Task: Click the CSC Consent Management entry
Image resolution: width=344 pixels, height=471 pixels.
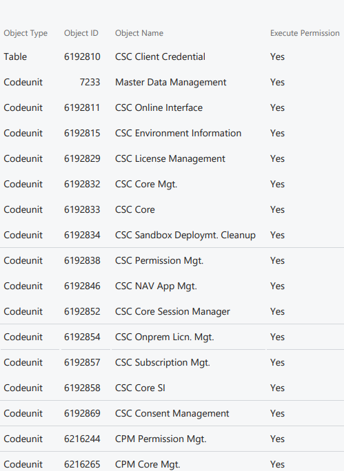Action: pos(172,413)
